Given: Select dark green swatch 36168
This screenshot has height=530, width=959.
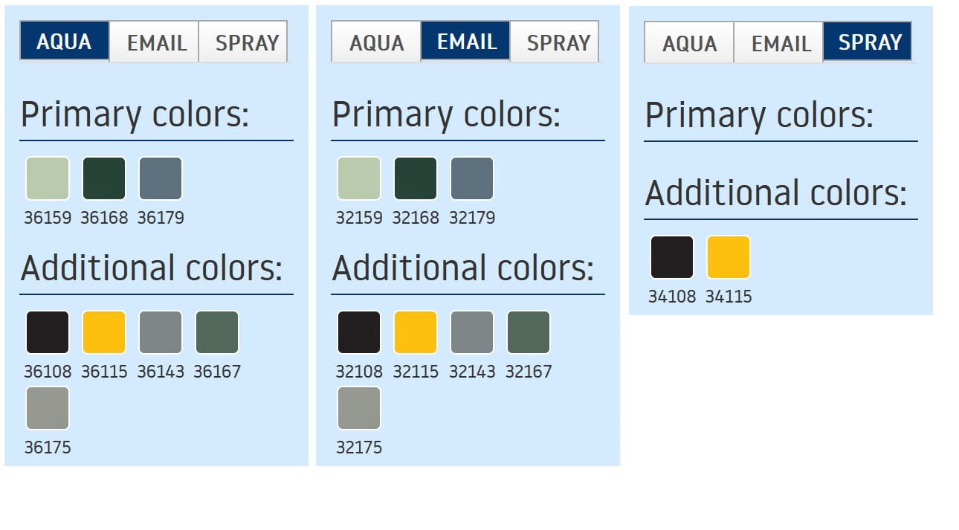Looking at the screenshot, I should point(104,178).
